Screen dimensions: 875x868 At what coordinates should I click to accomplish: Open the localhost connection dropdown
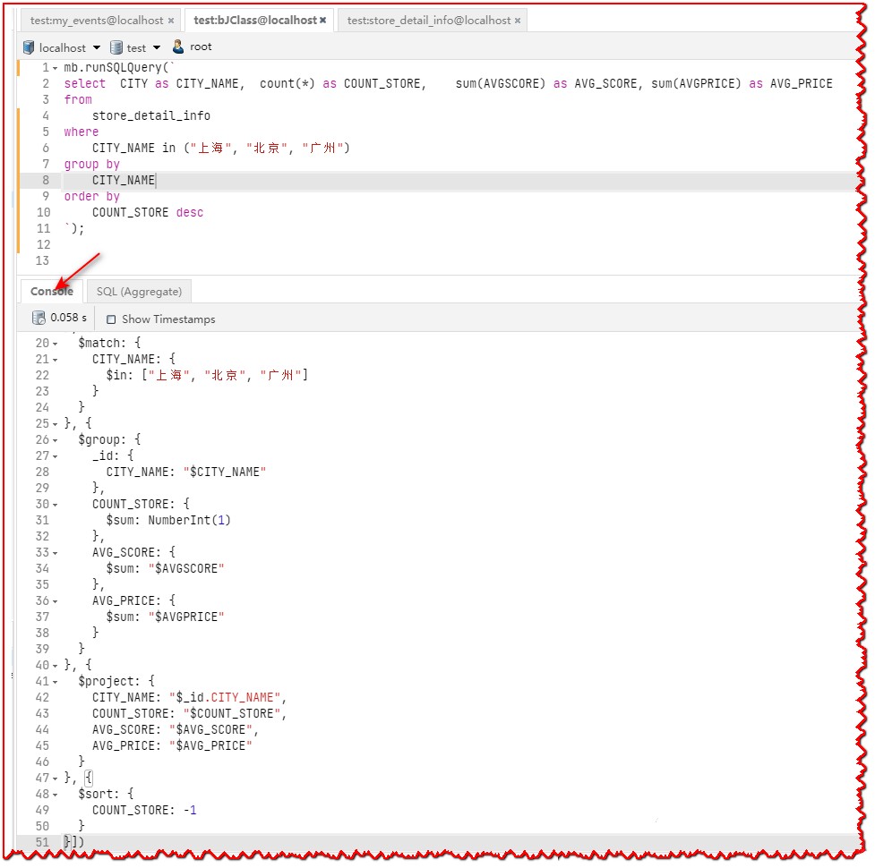(97, 47)
